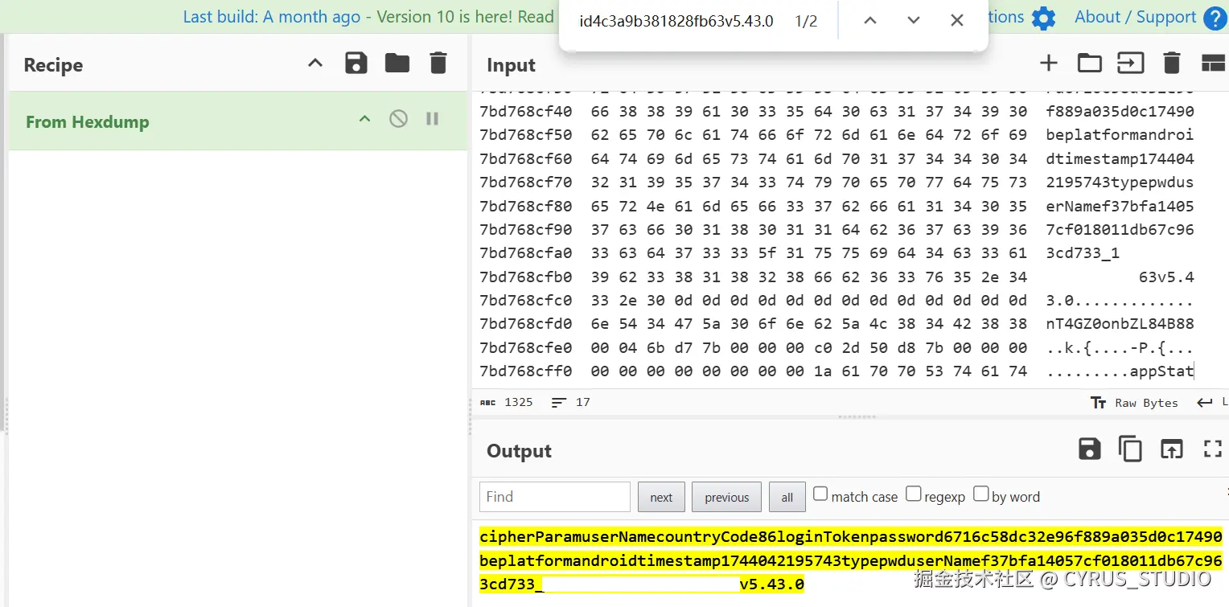The width and height of the screenshot is (1229, 607).
Task: Open end-of-line sequence selector
Action: 1212,402
